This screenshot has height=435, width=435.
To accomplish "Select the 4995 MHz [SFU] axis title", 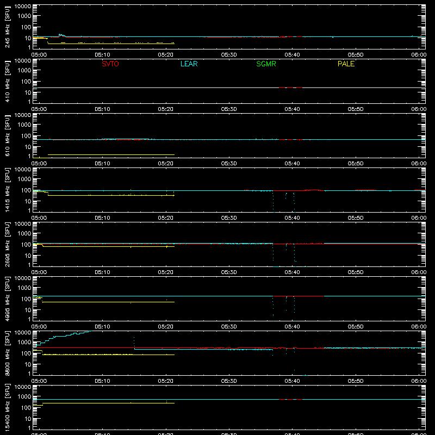I will click(x=8, y=299).
